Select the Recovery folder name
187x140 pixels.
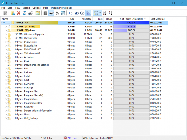pos(28,107)
